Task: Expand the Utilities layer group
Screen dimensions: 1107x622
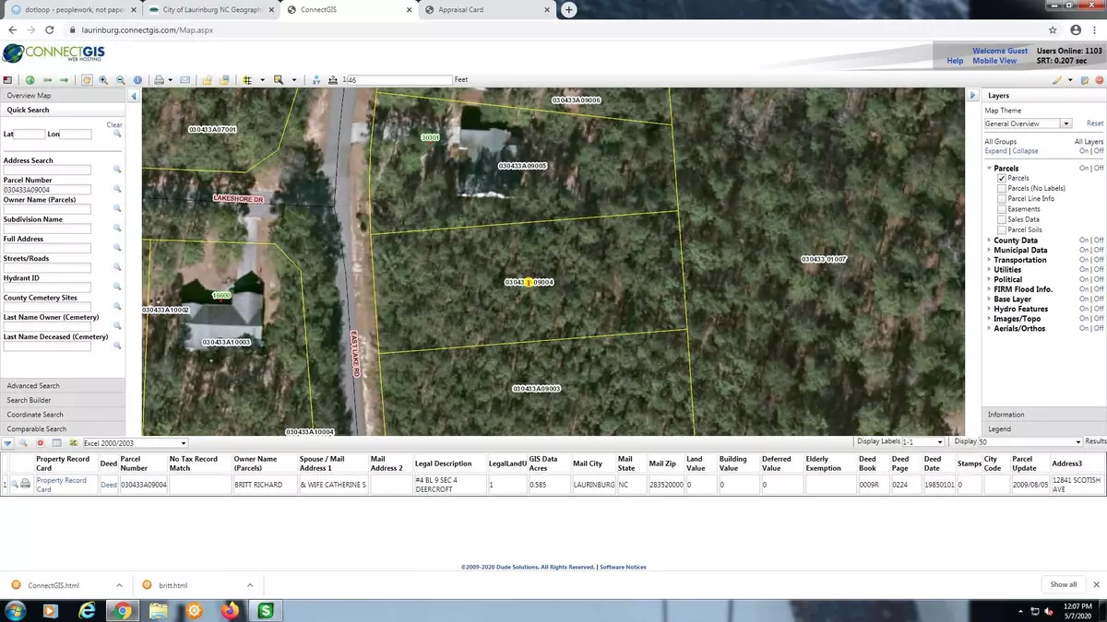Action: pyautogui.click(x=989, y=270)
